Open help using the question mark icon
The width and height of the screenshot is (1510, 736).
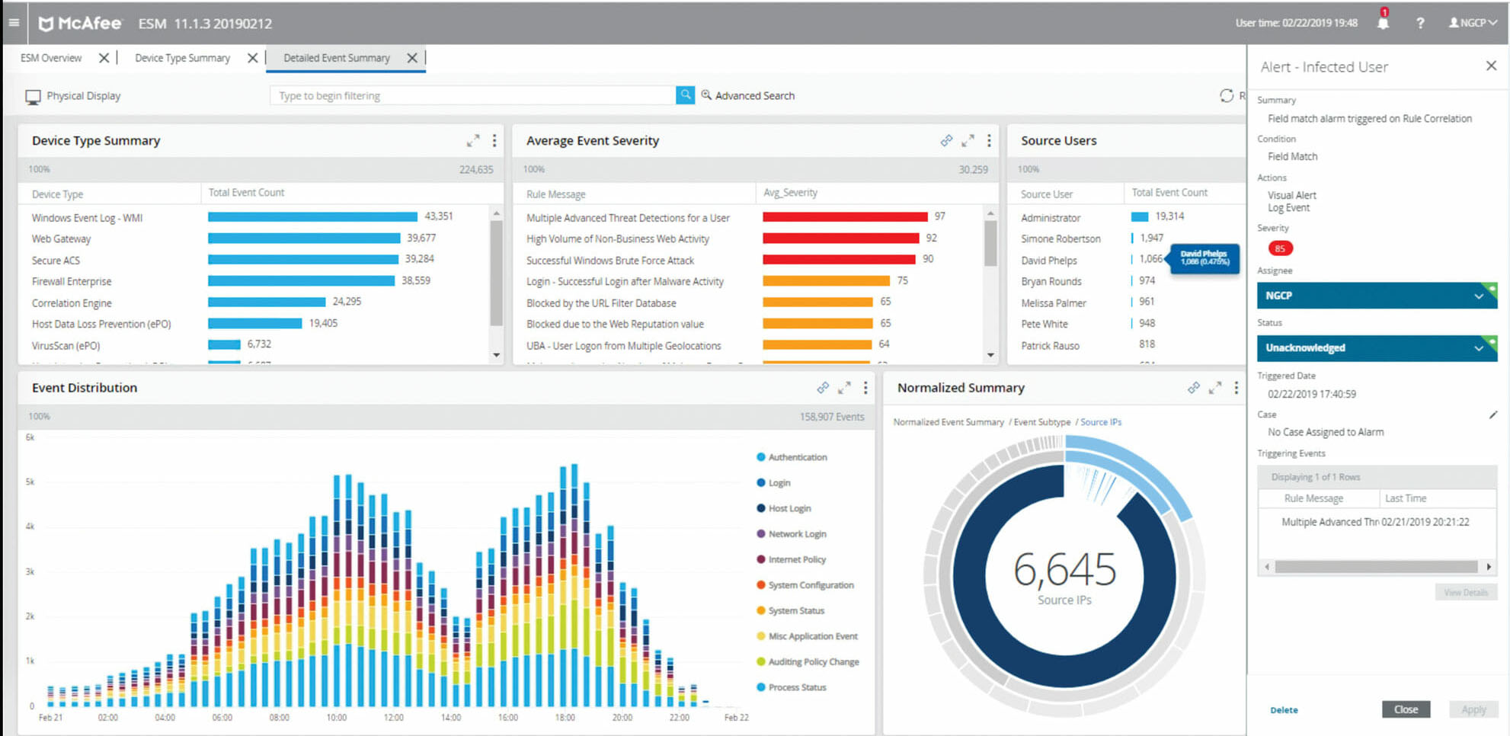point(1420,23)
